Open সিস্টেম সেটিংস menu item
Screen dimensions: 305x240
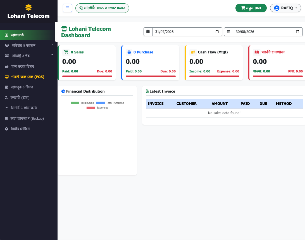point(27,129)
